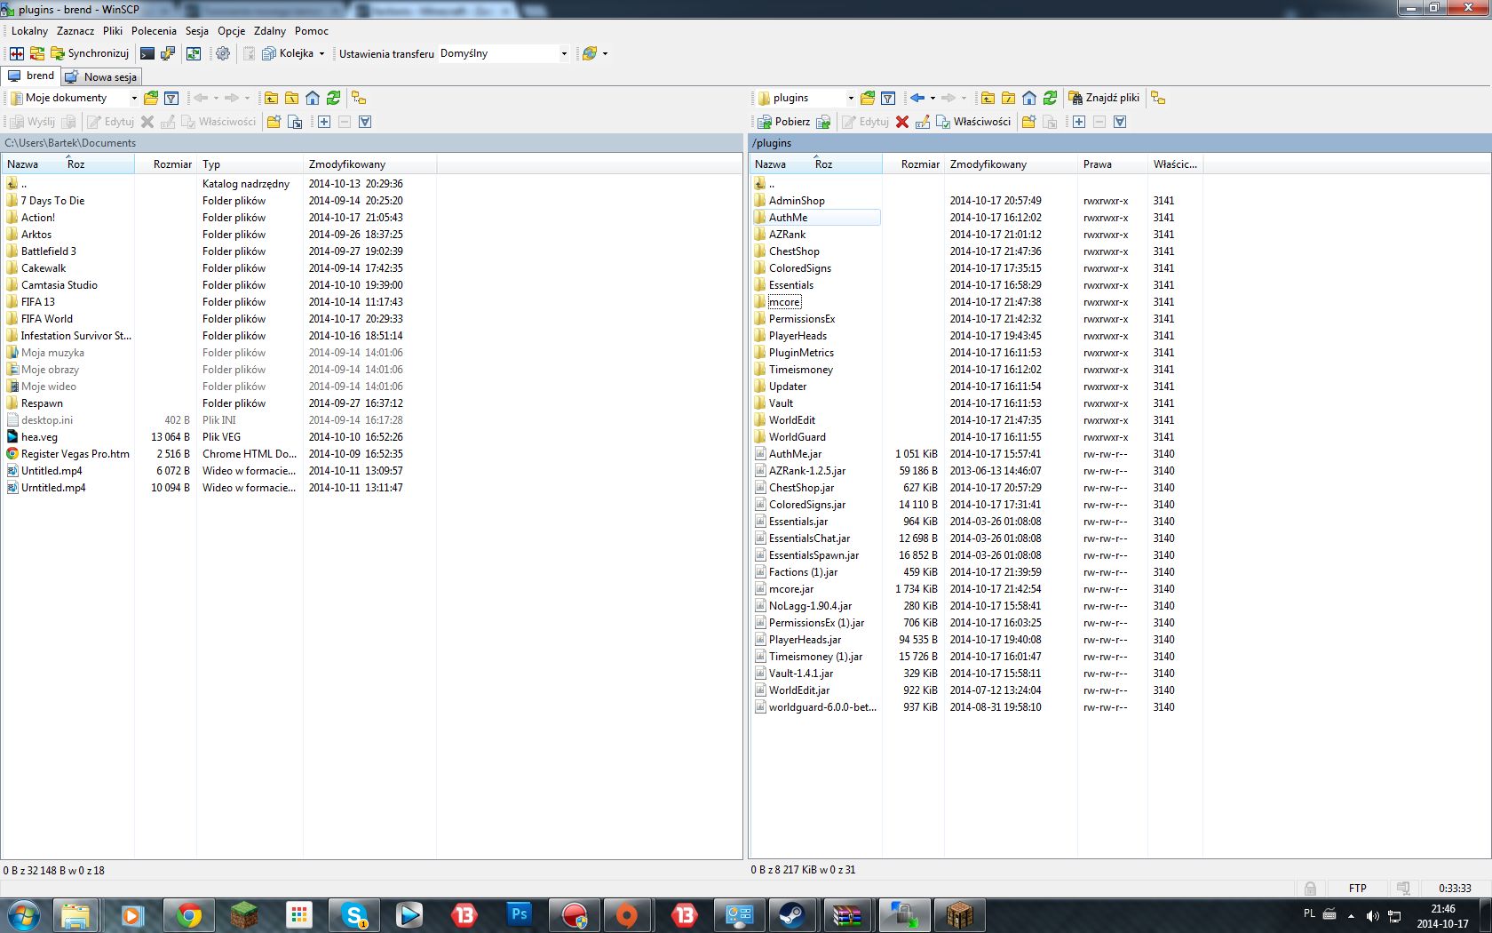
Task: Open Preferences gear icon
Action: pos(223,53)
